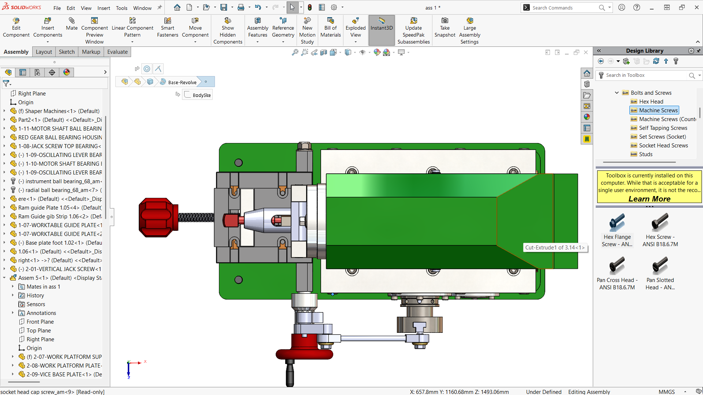Click the Take Snapshot camera icon

(445, 20)
